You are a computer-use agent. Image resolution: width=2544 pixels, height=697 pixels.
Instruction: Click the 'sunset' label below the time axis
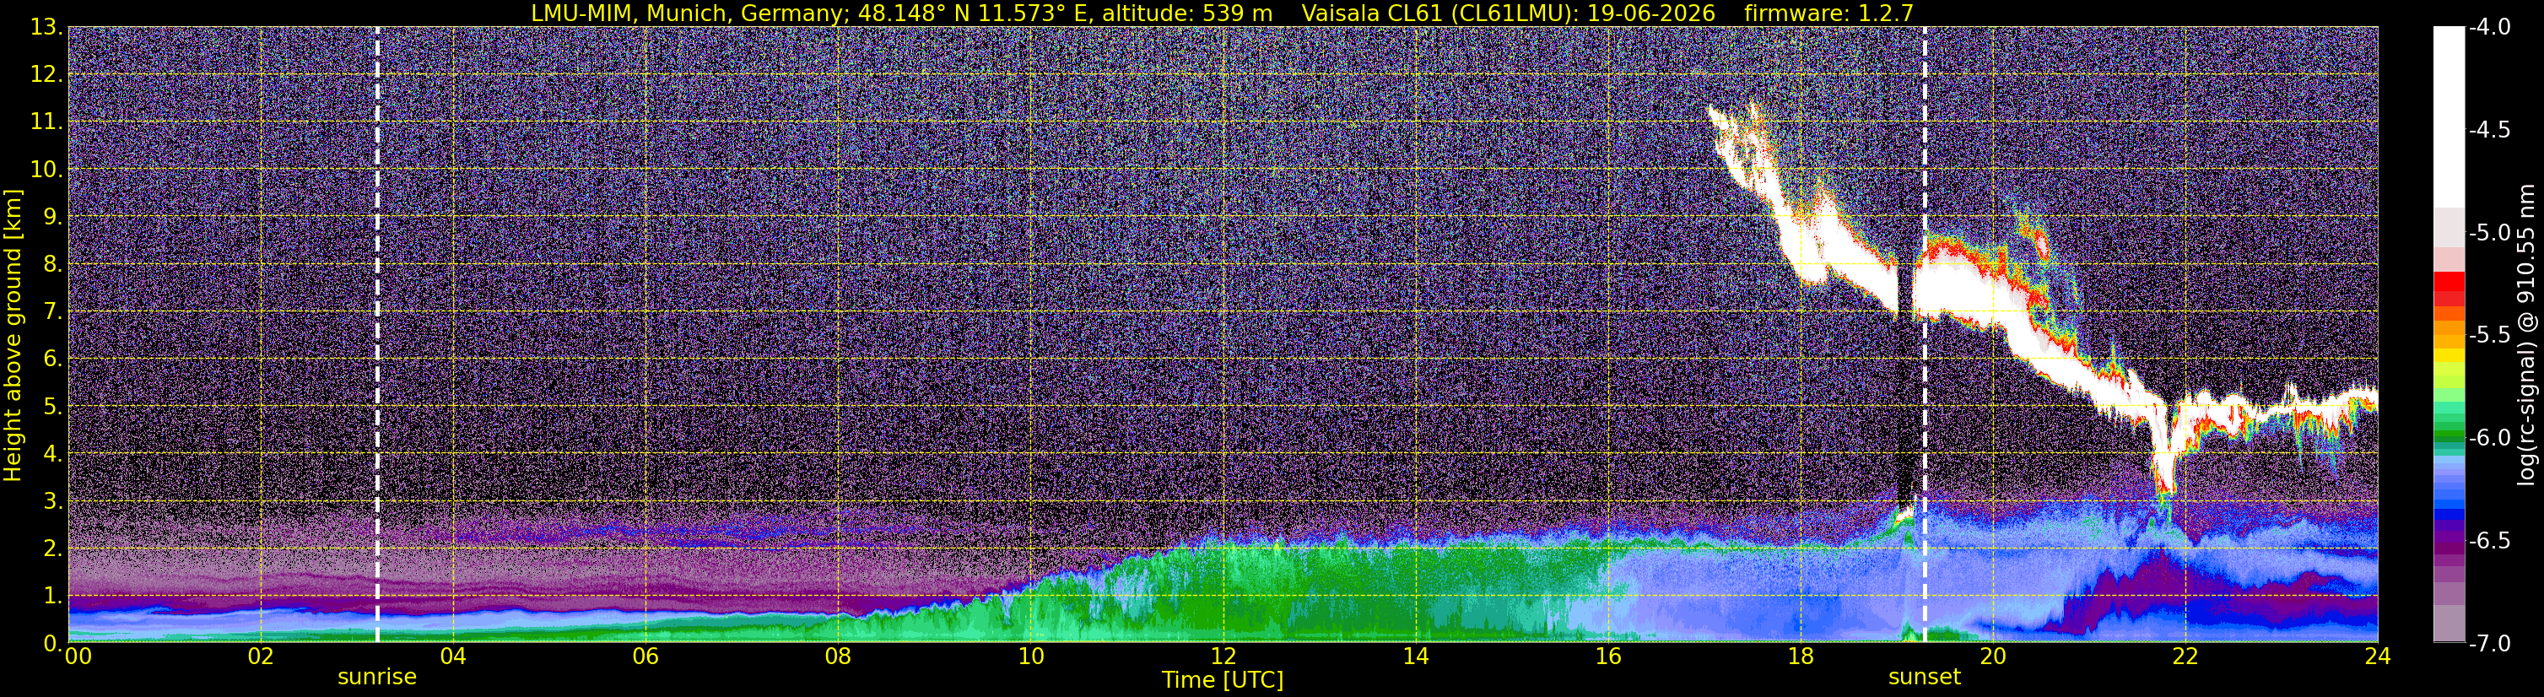tap(1925, 678)
